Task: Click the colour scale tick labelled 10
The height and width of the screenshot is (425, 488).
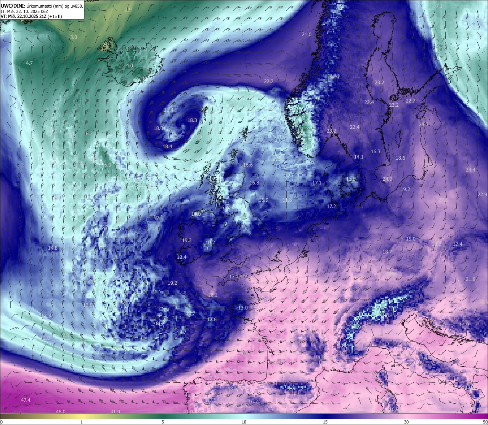Action: click(244, 422)
